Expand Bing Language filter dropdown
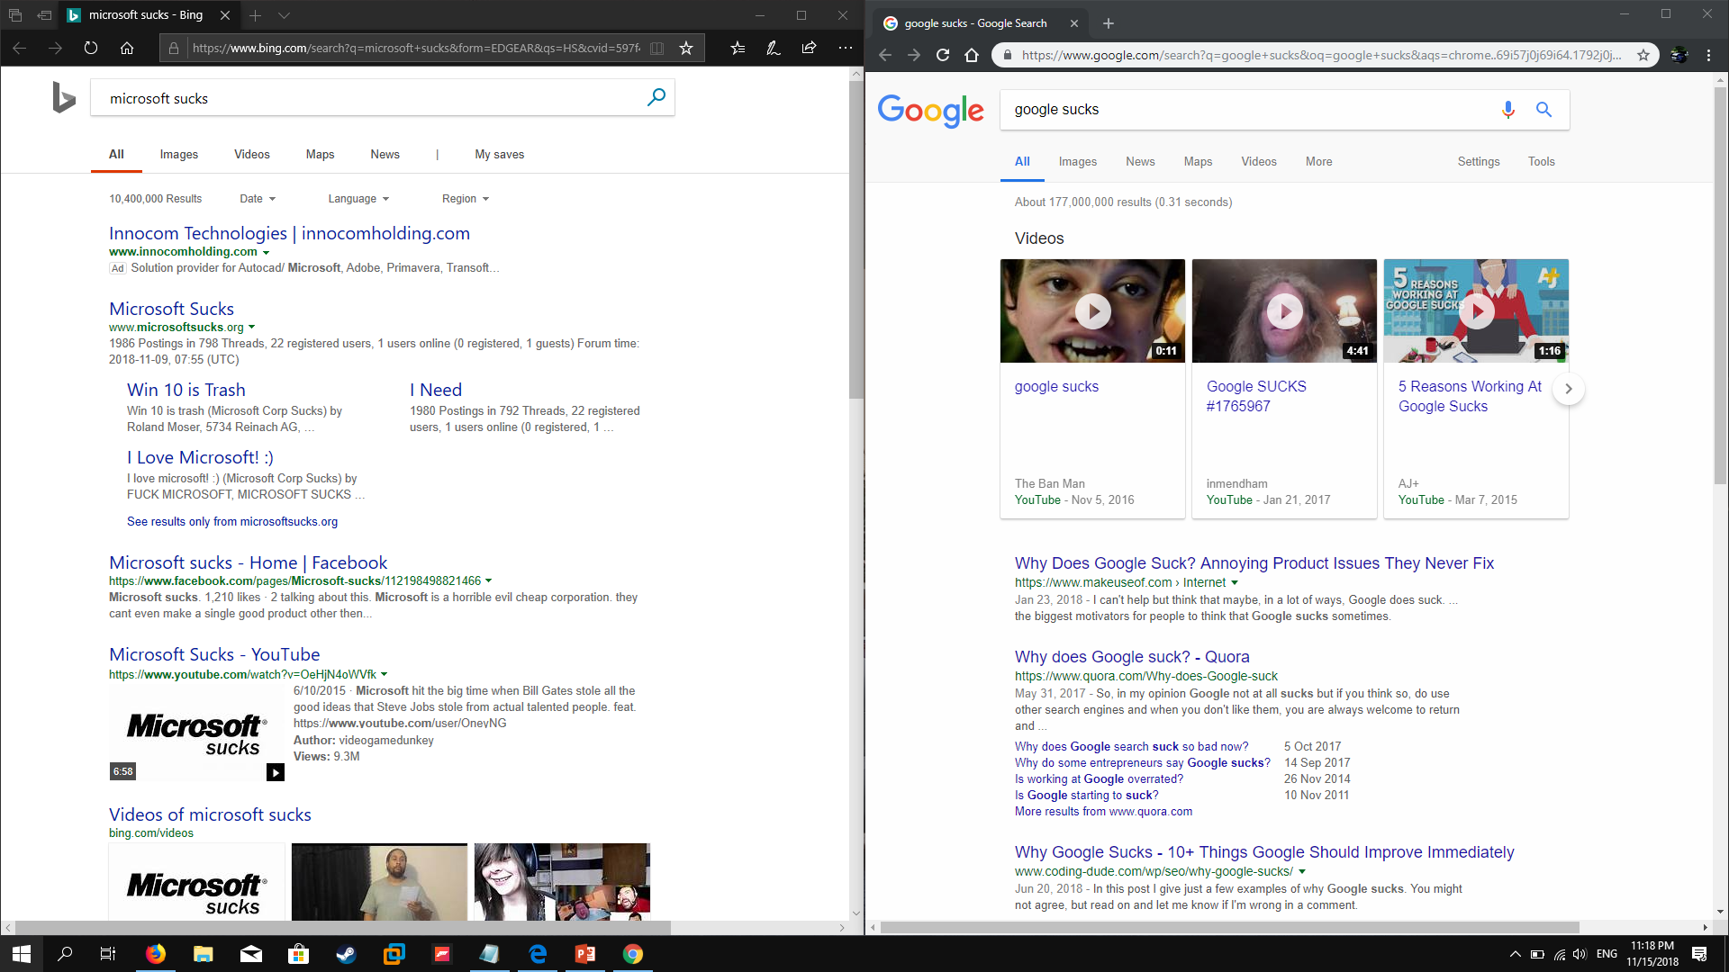1729x972 pixels. [358, 199]
